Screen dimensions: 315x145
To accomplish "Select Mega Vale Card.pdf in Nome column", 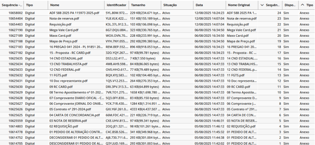I will 64,30.
